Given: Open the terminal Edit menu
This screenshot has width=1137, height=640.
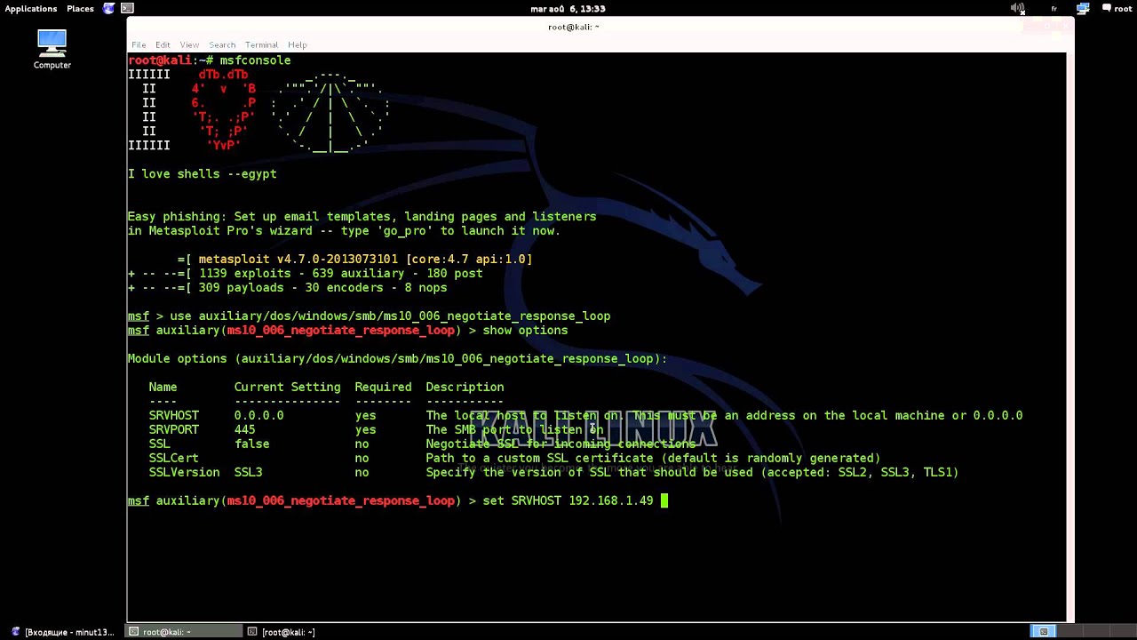Looking at the screenshot, I should [163, 44].
